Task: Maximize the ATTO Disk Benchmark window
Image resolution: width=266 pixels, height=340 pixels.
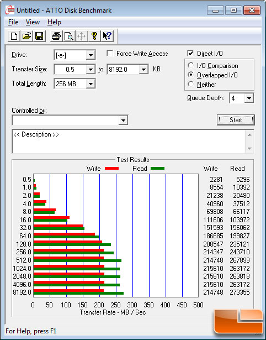Action: 233,10
